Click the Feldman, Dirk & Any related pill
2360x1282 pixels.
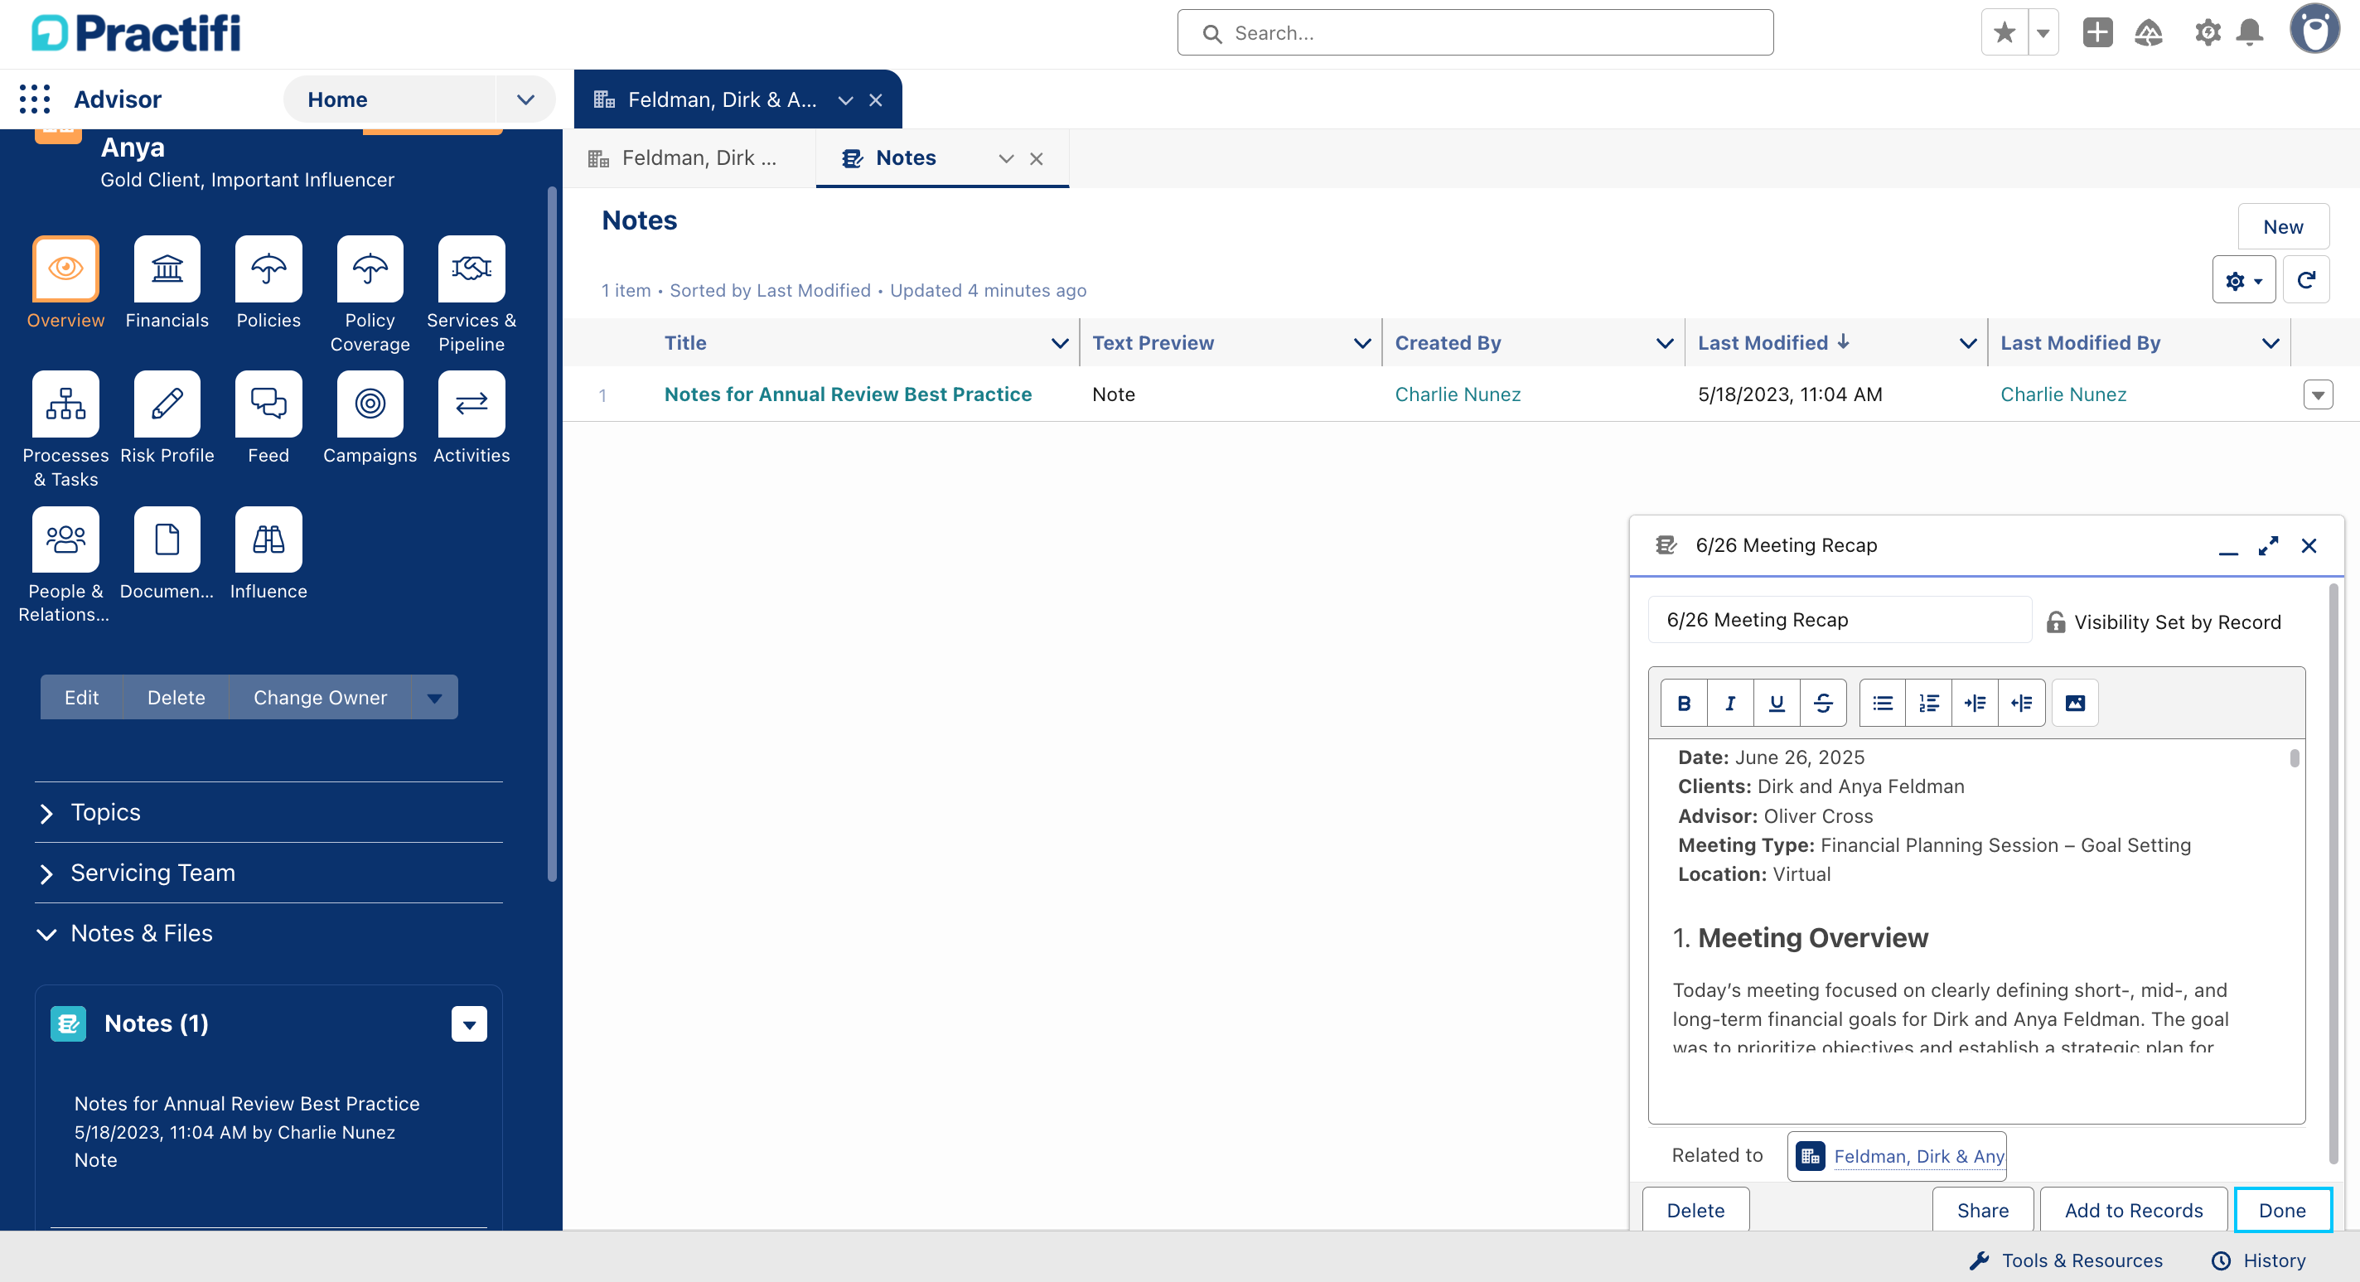coord(1898,1157)
